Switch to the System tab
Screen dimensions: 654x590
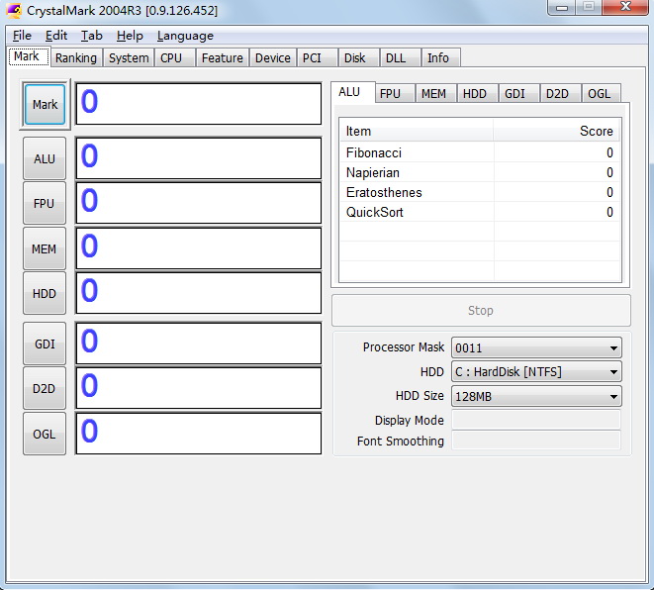pyautogui.click(x=129, y=57)
